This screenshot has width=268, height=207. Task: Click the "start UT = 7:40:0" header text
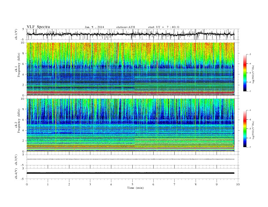click(163, 27)
